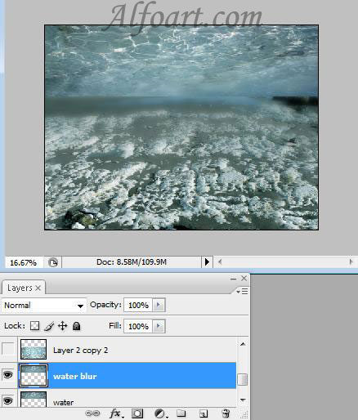Click the link layers icon
Screen dimensions: 358x420
tap(92, 413)
